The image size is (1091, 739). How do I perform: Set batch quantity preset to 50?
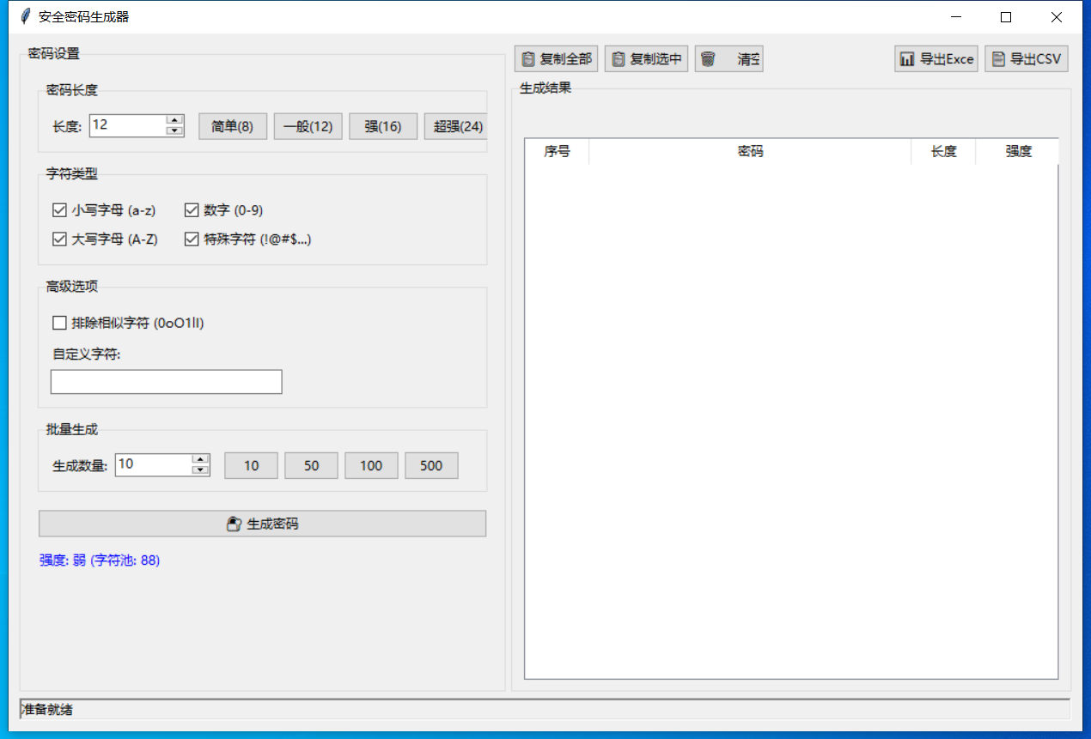pos(312,465)
